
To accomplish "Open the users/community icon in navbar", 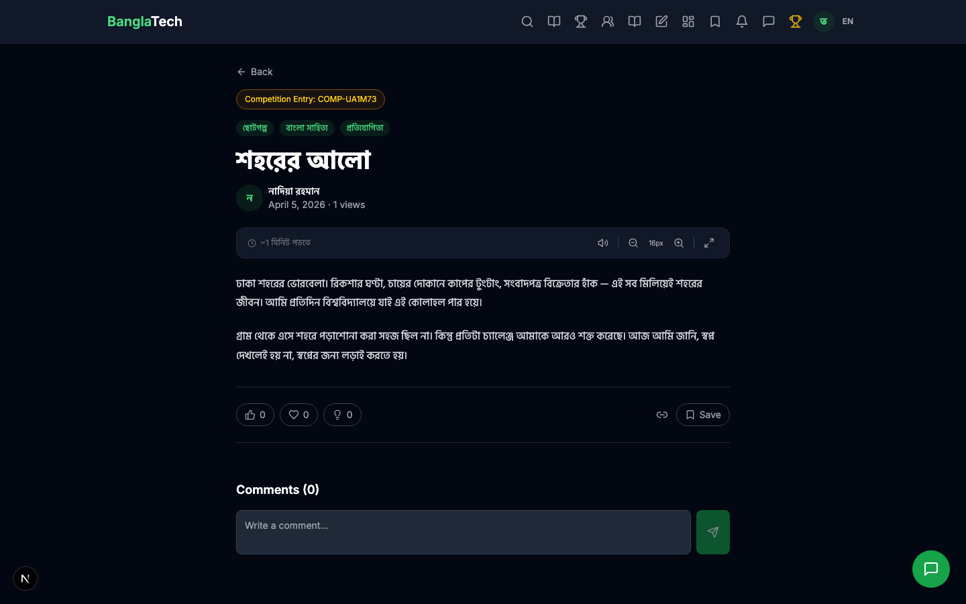I will [608, 21].
